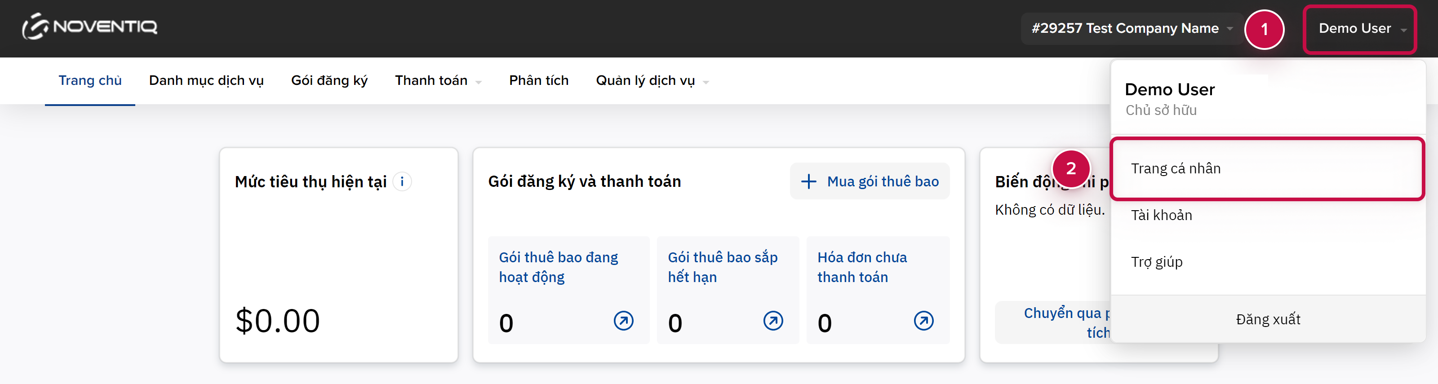The image size is (1438, 384).
Task: Select Tài khoản in the user menu
Action: [1161, 216]
